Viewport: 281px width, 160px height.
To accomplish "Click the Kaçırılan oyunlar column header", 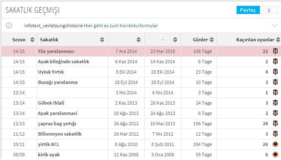I will click(x=255, y=40).
